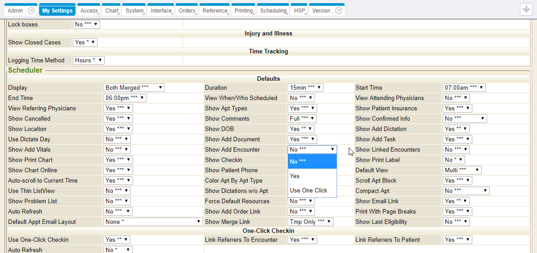
Task: Open the Show Comments "Full" dropdown
Action: (302, 119)
